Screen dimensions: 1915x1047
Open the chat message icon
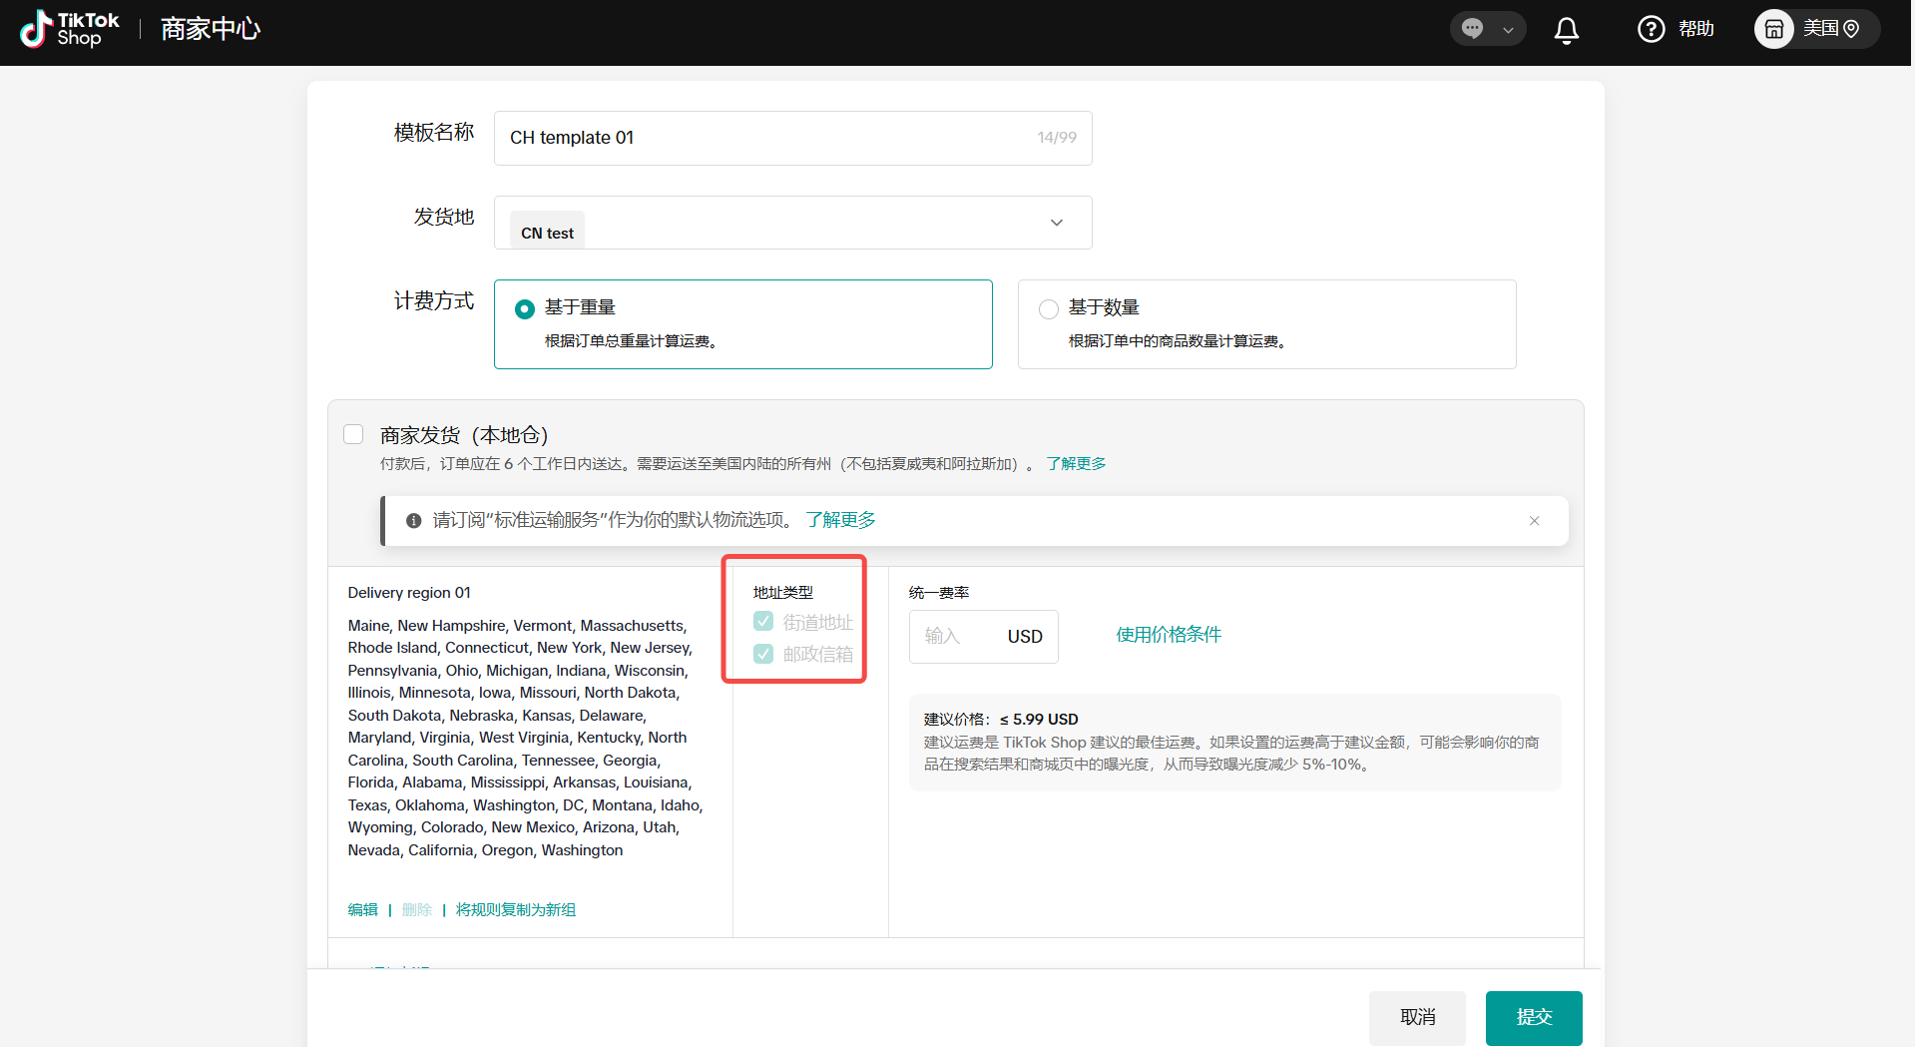[x=1472, y=29]
